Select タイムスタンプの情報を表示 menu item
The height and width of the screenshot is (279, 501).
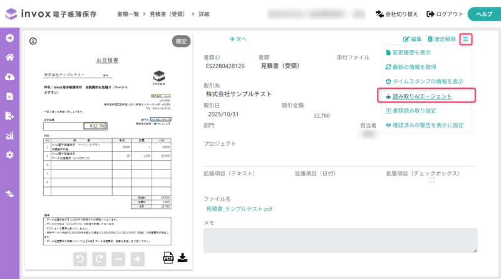(x=425, y=81)
